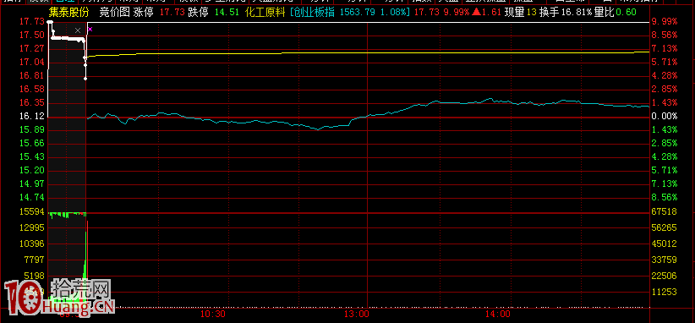Screen dimensions: 695x323
Task: Click the 15594 volume axis label
Action: coord(32,211)
